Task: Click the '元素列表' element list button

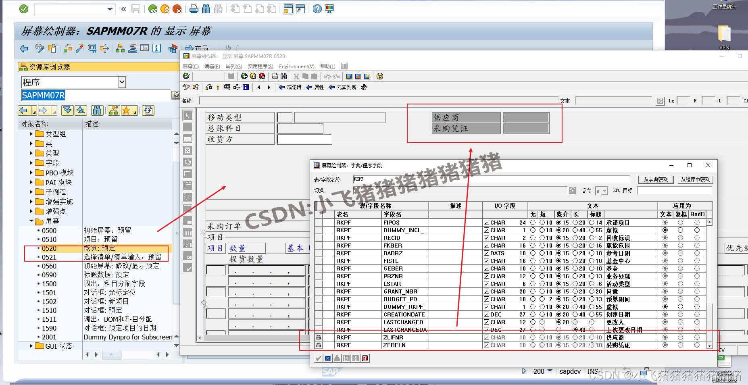Action: tap(342, 87)
